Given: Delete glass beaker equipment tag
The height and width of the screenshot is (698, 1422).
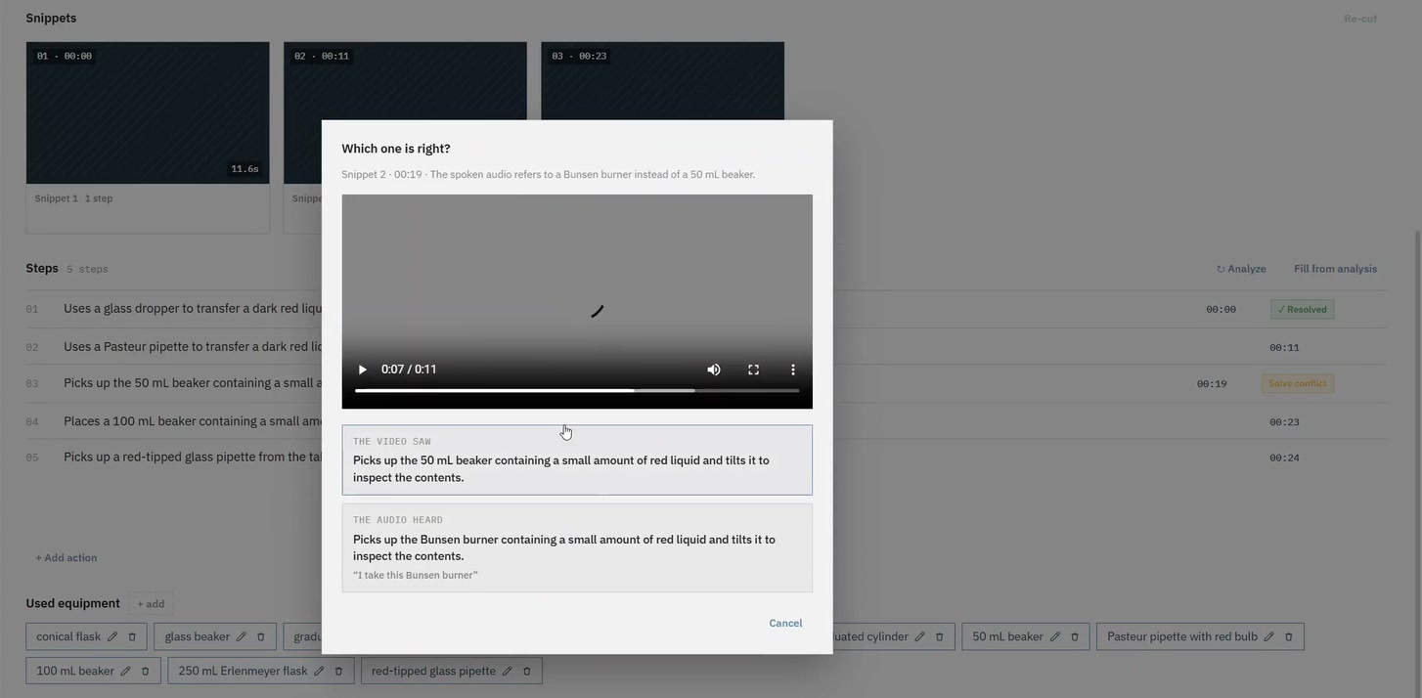Looking at the screenshot, I should click(x=260, y=637).
